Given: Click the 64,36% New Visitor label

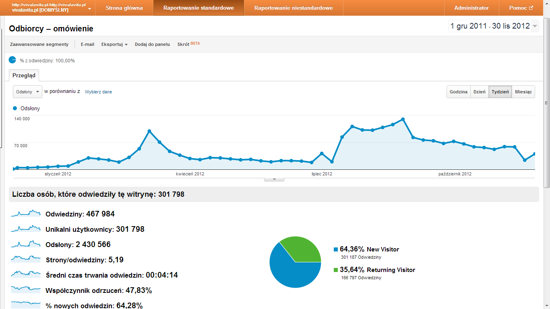Looking at the screenshot, I should point(370,249).
